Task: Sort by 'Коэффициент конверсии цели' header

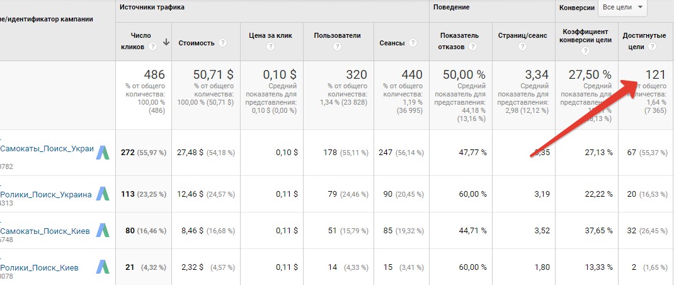Action: coord(586,36)
